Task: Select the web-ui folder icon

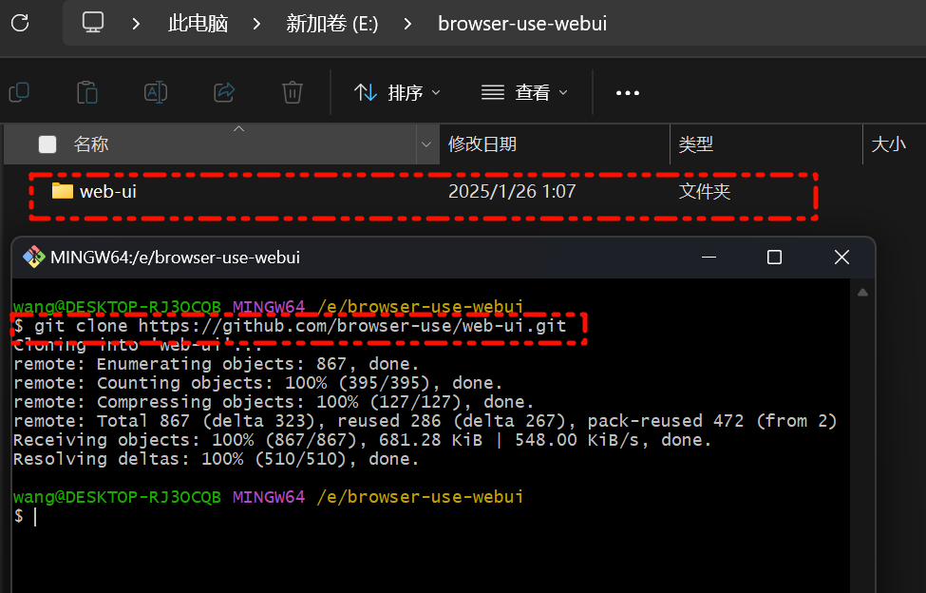Action: tap(62, 191)
